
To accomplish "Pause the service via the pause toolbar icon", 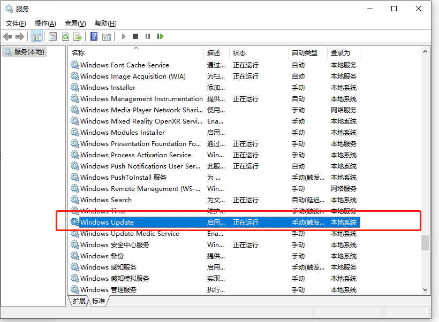I will coord(149,36).
